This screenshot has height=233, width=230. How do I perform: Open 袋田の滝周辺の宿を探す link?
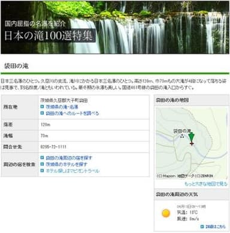[69, 158]
